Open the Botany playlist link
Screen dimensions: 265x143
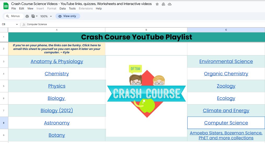tap(57, 135)
